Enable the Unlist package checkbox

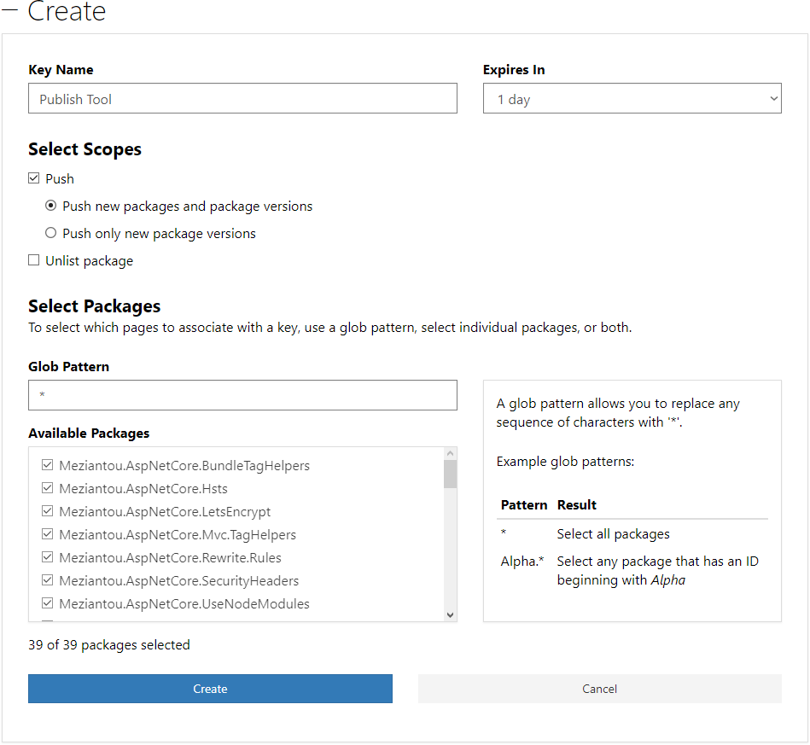click(x=34, y=261)
